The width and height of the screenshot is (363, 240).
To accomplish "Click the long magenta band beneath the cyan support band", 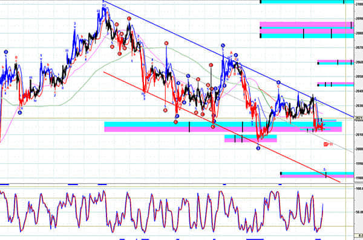I will pos(223,129).
